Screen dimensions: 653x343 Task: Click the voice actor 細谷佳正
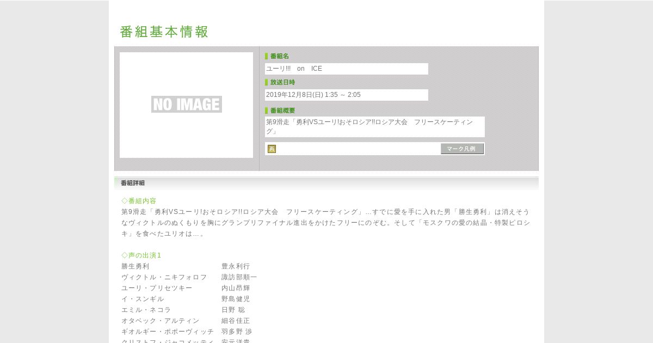click(236, 321)
